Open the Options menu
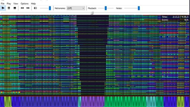The image size is (190, 107). (24, 4)
